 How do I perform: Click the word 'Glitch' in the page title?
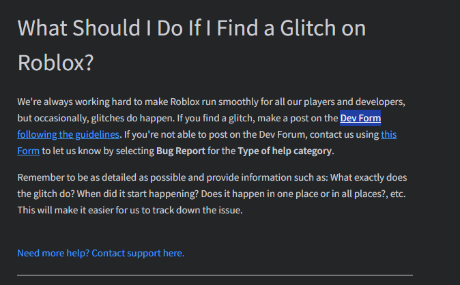pos(308,28)
